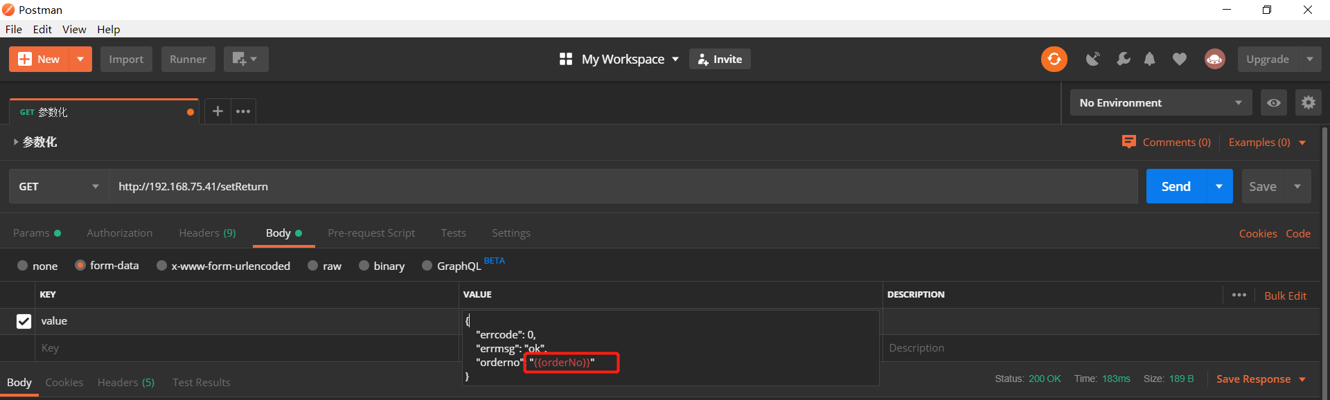Open the GET method dropdown
Viewport: 1330px width, 400px height.
(59, 187)
